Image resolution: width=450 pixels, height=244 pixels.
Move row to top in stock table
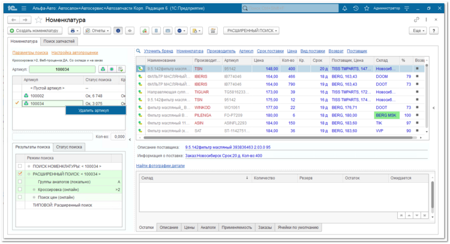401,215
